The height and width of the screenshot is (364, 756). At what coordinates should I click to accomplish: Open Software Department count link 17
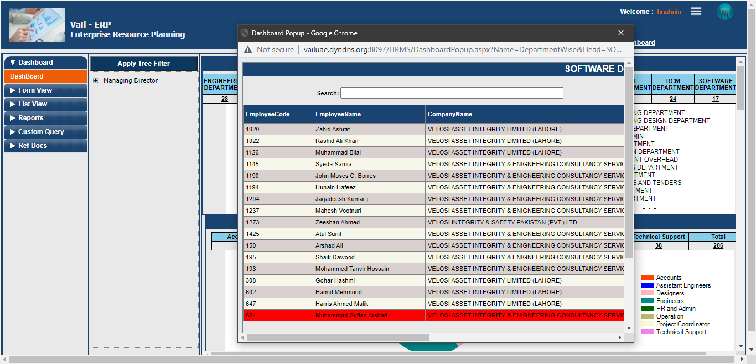[715, 98]
